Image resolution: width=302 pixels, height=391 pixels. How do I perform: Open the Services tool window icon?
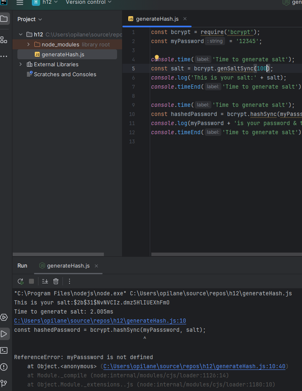pos(4,317)
